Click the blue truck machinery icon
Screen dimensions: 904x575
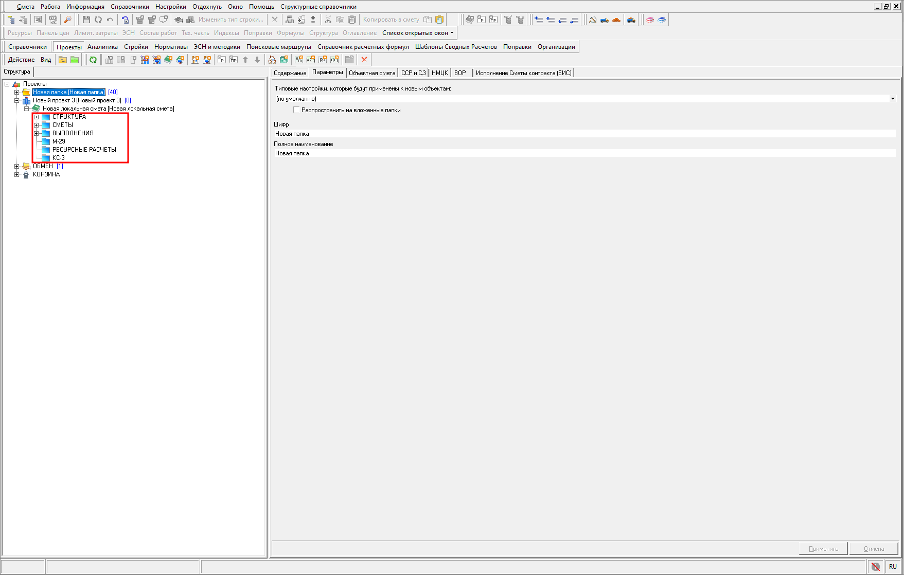605,20
